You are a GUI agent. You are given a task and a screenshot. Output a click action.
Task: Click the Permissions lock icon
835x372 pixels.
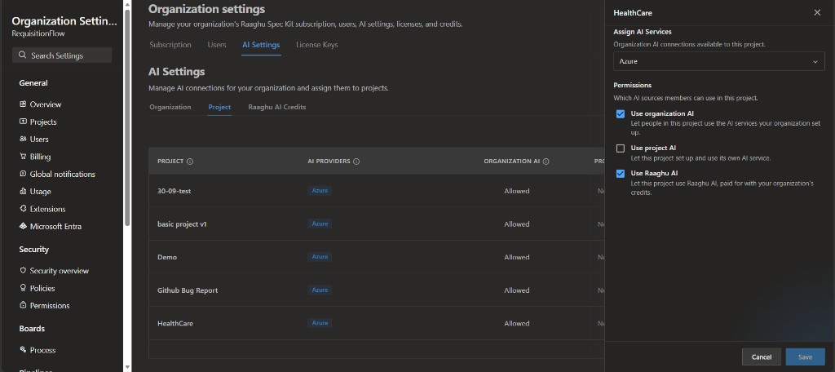point(23,305)
